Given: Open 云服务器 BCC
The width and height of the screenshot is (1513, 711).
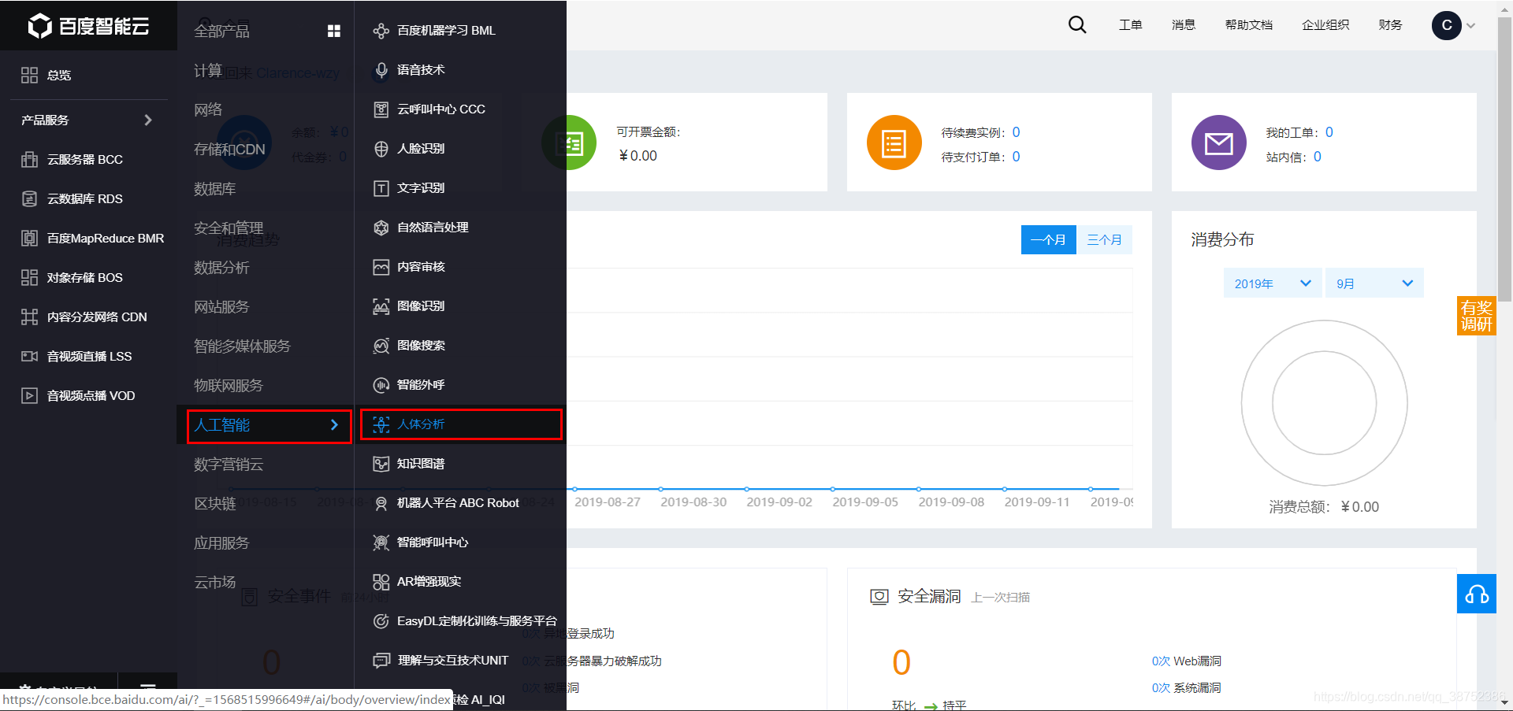Looking at the screenshot, I should point(72,159).
